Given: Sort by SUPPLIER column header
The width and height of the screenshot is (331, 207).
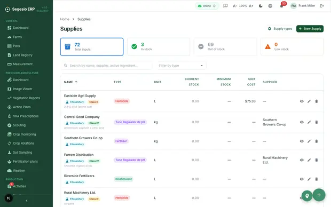Looking at the screenshot, I should pyautogui.click(x=270, y=82).
